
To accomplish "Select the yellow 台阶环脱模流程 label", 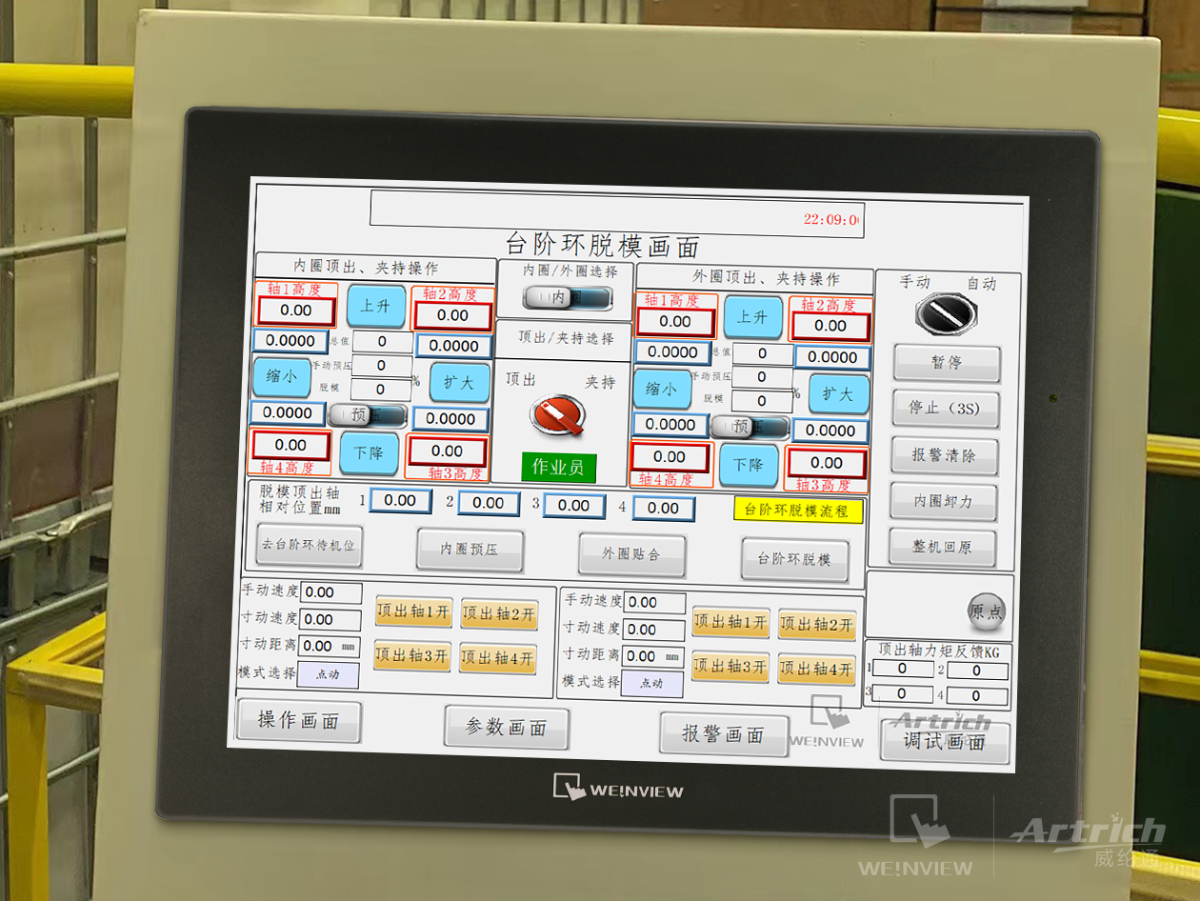I will [x=798, y=511].
